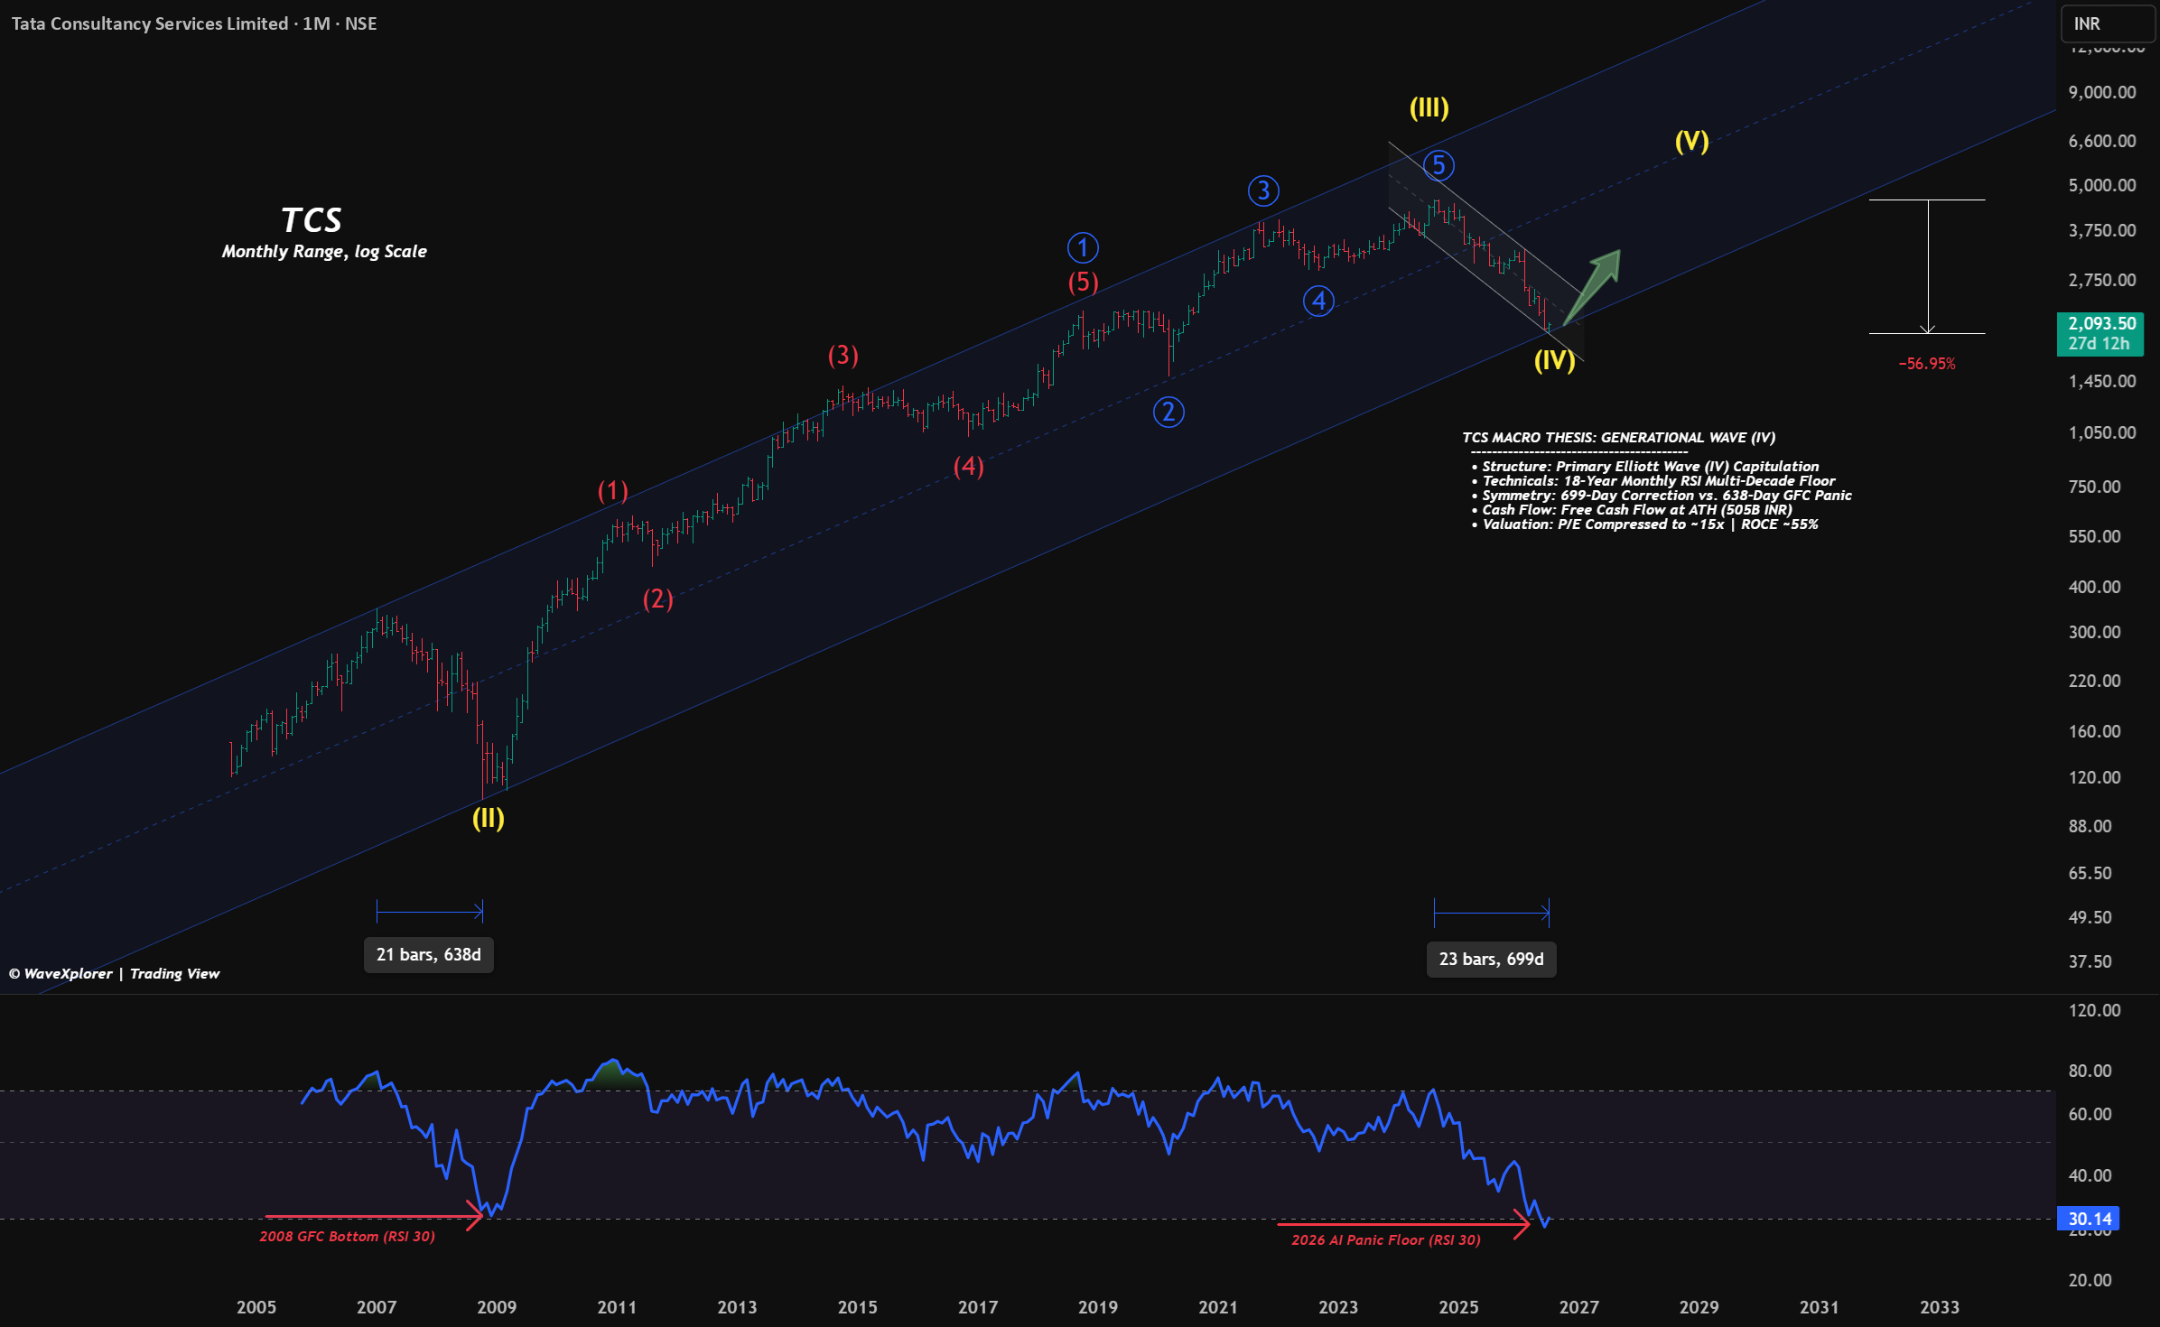
Task: Select the 40.00 level on the RSI axis
Action: (x=2090, y=1175)
